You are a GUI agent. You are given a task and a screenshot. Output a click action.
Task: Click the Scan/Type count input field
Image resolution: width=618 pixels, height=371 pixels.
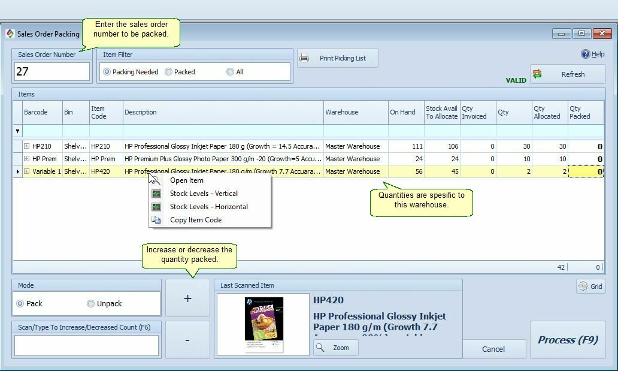[86, 345]
